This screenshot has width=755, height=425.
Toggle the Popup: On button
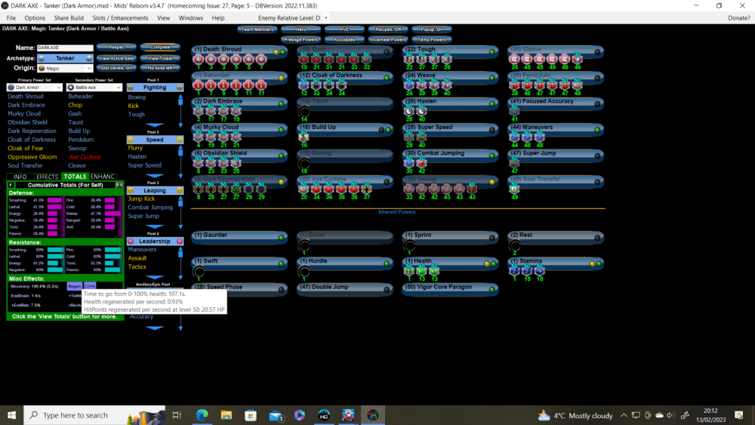click(432, 29)
